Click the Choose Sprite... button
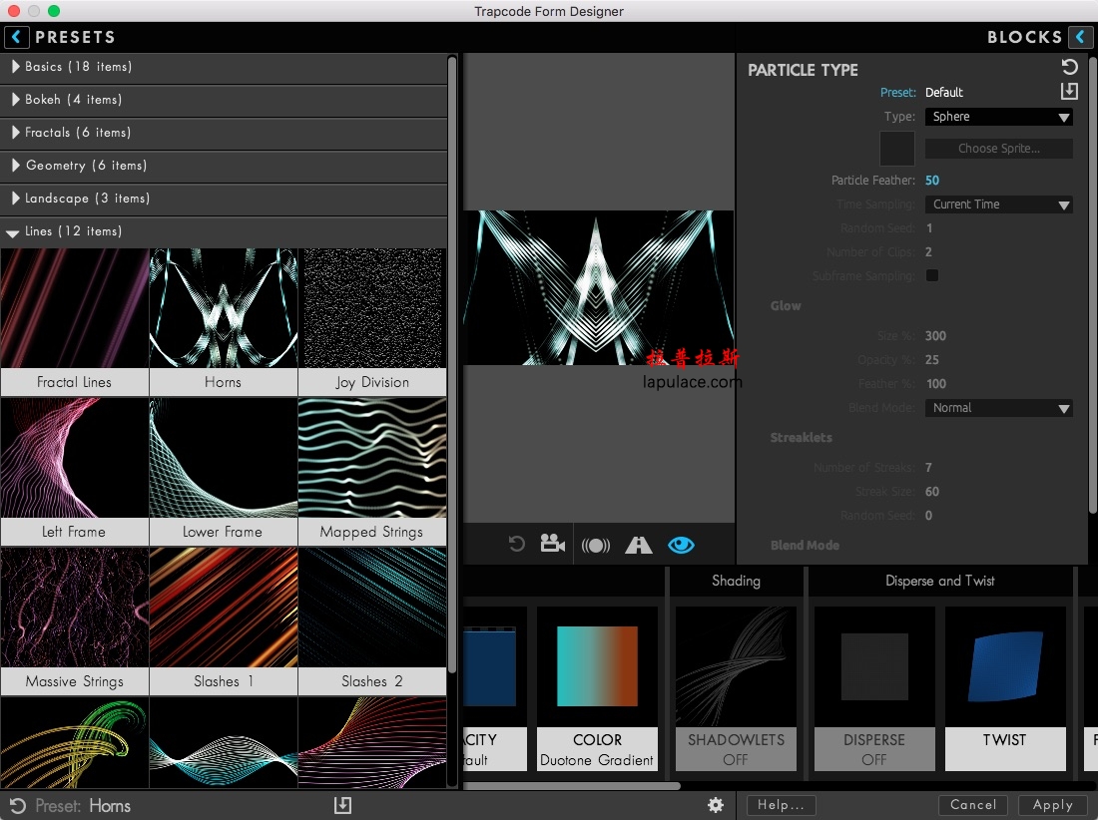The height and width of the screenshot is (820, 1098). point(998,149)
